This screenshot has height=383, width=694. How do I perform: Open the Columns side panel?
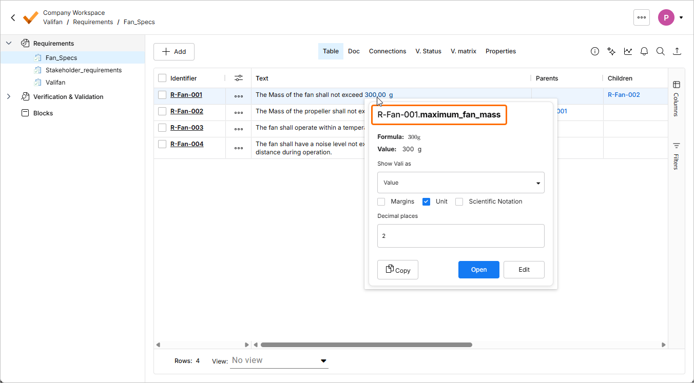point(676,97)
